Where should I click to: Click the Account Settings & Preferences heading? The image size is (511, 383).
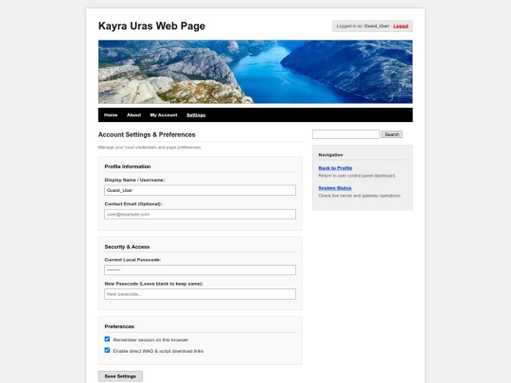point(147,134)
